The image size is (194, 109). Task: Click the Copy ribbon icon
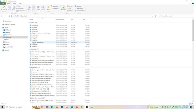(9, 7)
